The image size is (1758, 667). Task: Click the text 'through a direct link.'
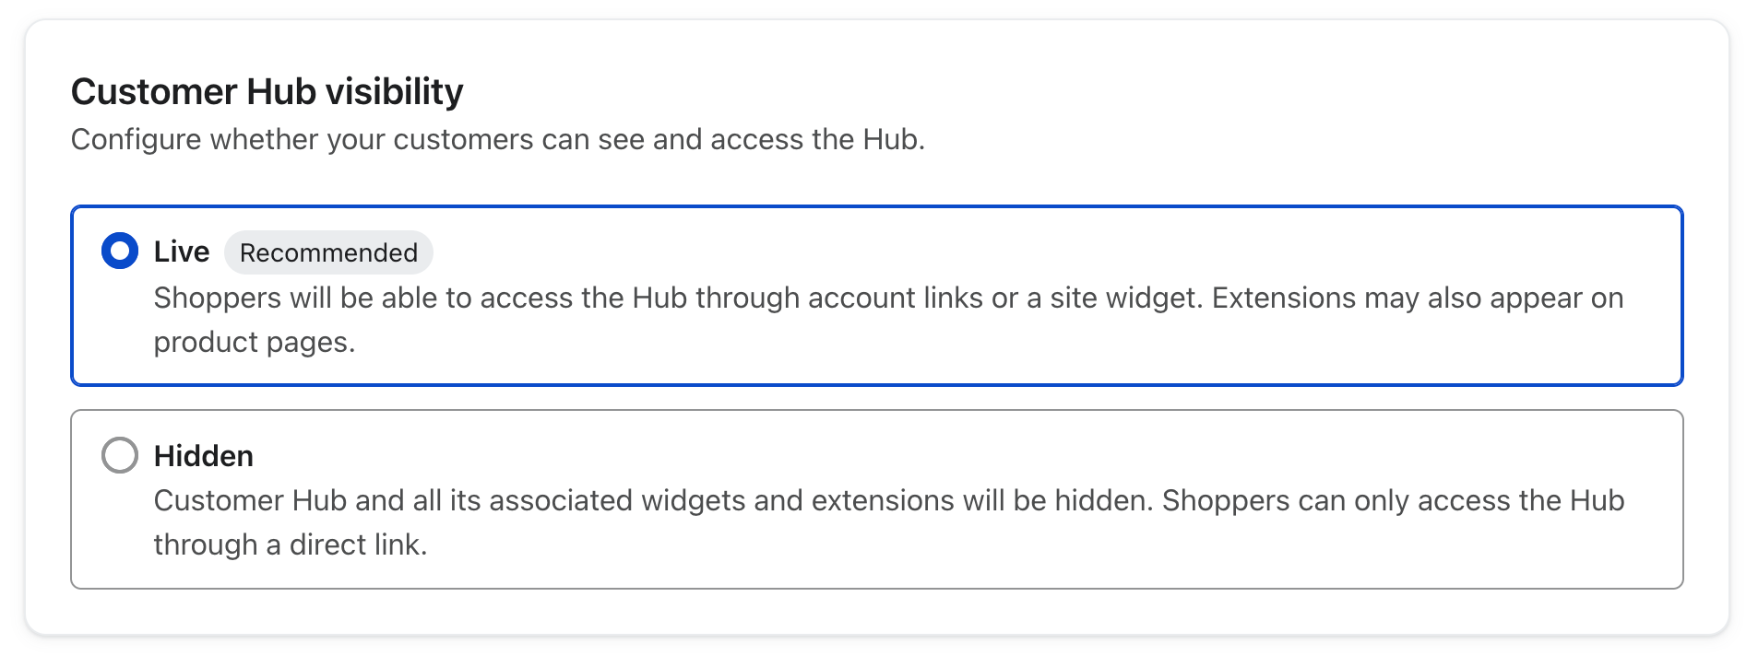(291, 544)
